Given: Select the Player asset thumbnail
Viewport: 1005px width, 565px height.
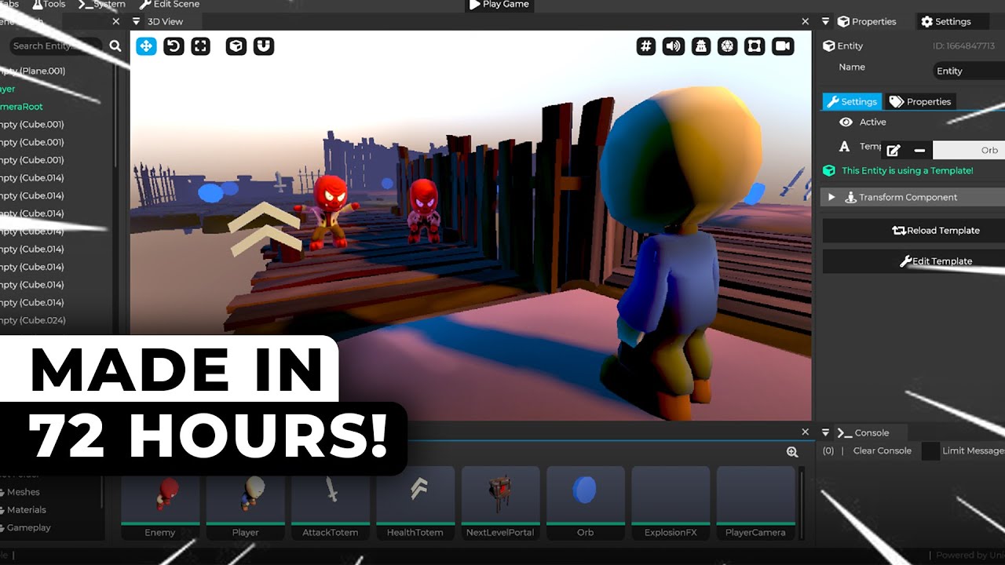Looking at the screenshot, I should point(245,503).
